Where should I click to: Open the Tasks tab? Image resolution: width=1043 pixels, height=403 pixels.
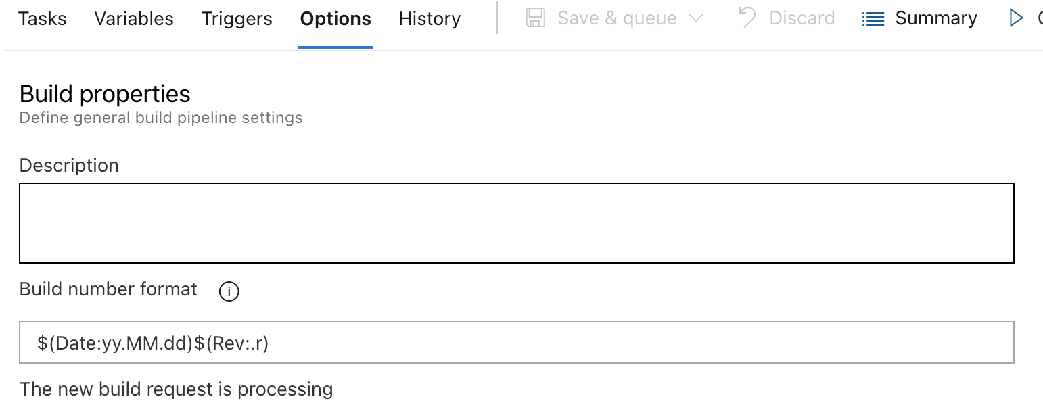[42, 19]
